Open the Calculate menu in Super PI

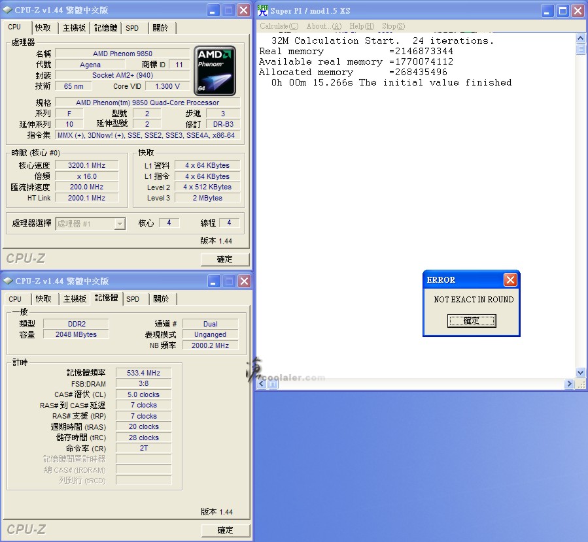279,26
